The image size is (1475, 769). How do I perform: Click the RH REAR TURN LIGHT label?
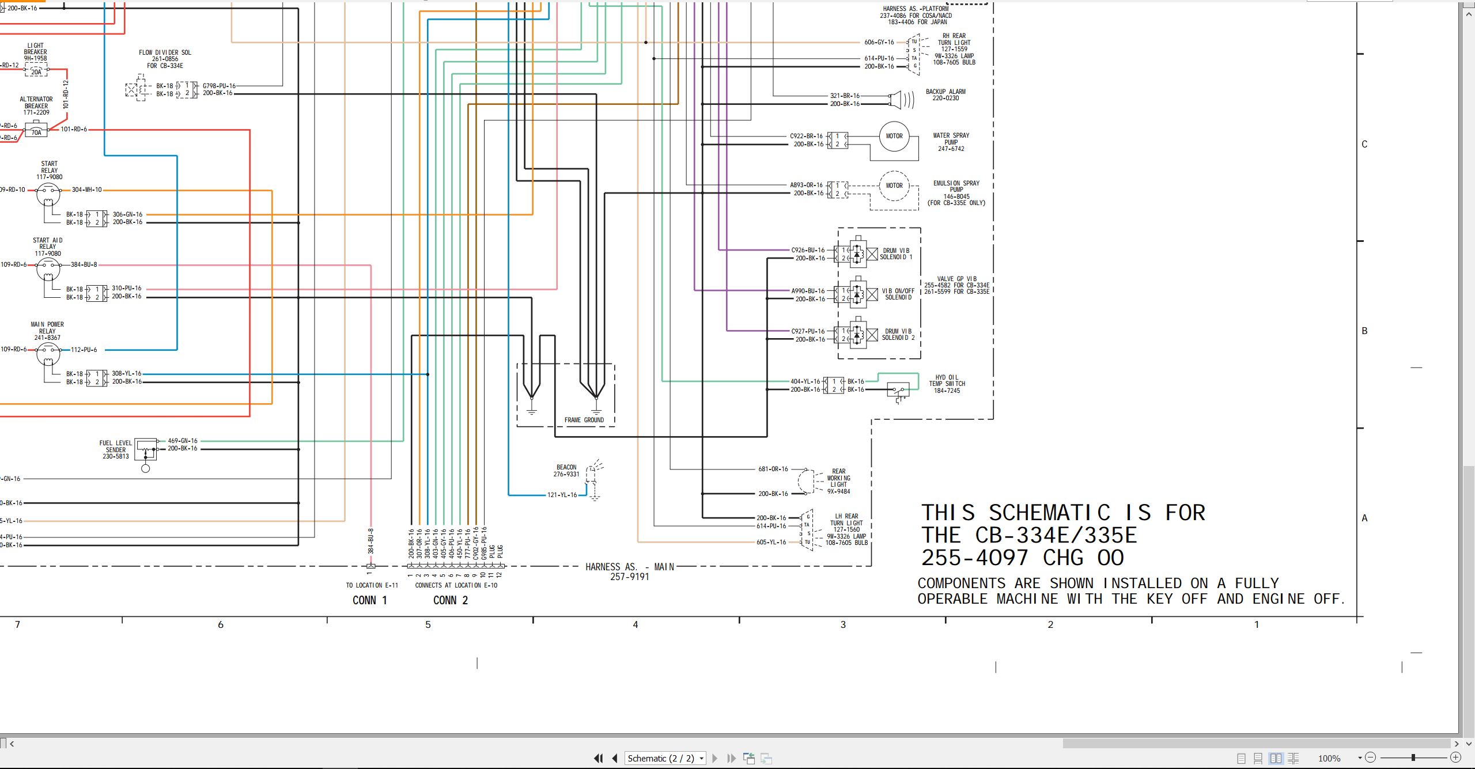coord(954,39)
